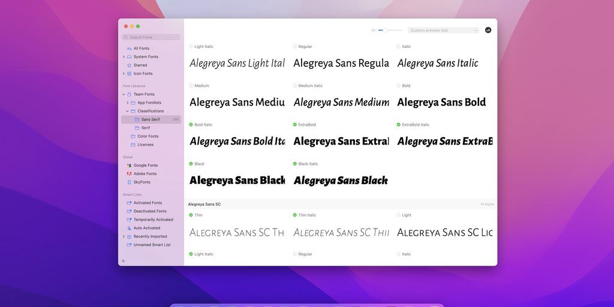
Task: Deactivate Alegreya Sans SC Thin style
Action: tap(191, 215)
